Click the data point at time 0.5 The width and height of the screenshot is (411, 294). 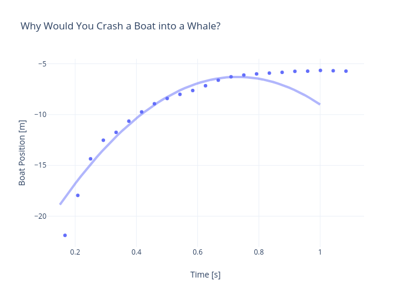(167, 98)
